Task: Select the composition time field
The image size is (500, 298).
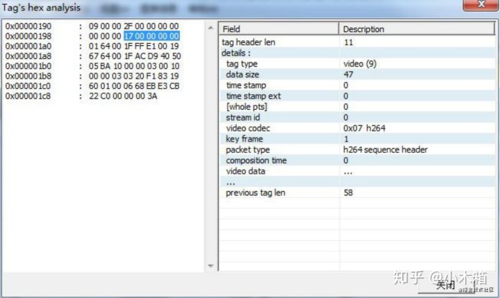Action: tap(256, 160)
